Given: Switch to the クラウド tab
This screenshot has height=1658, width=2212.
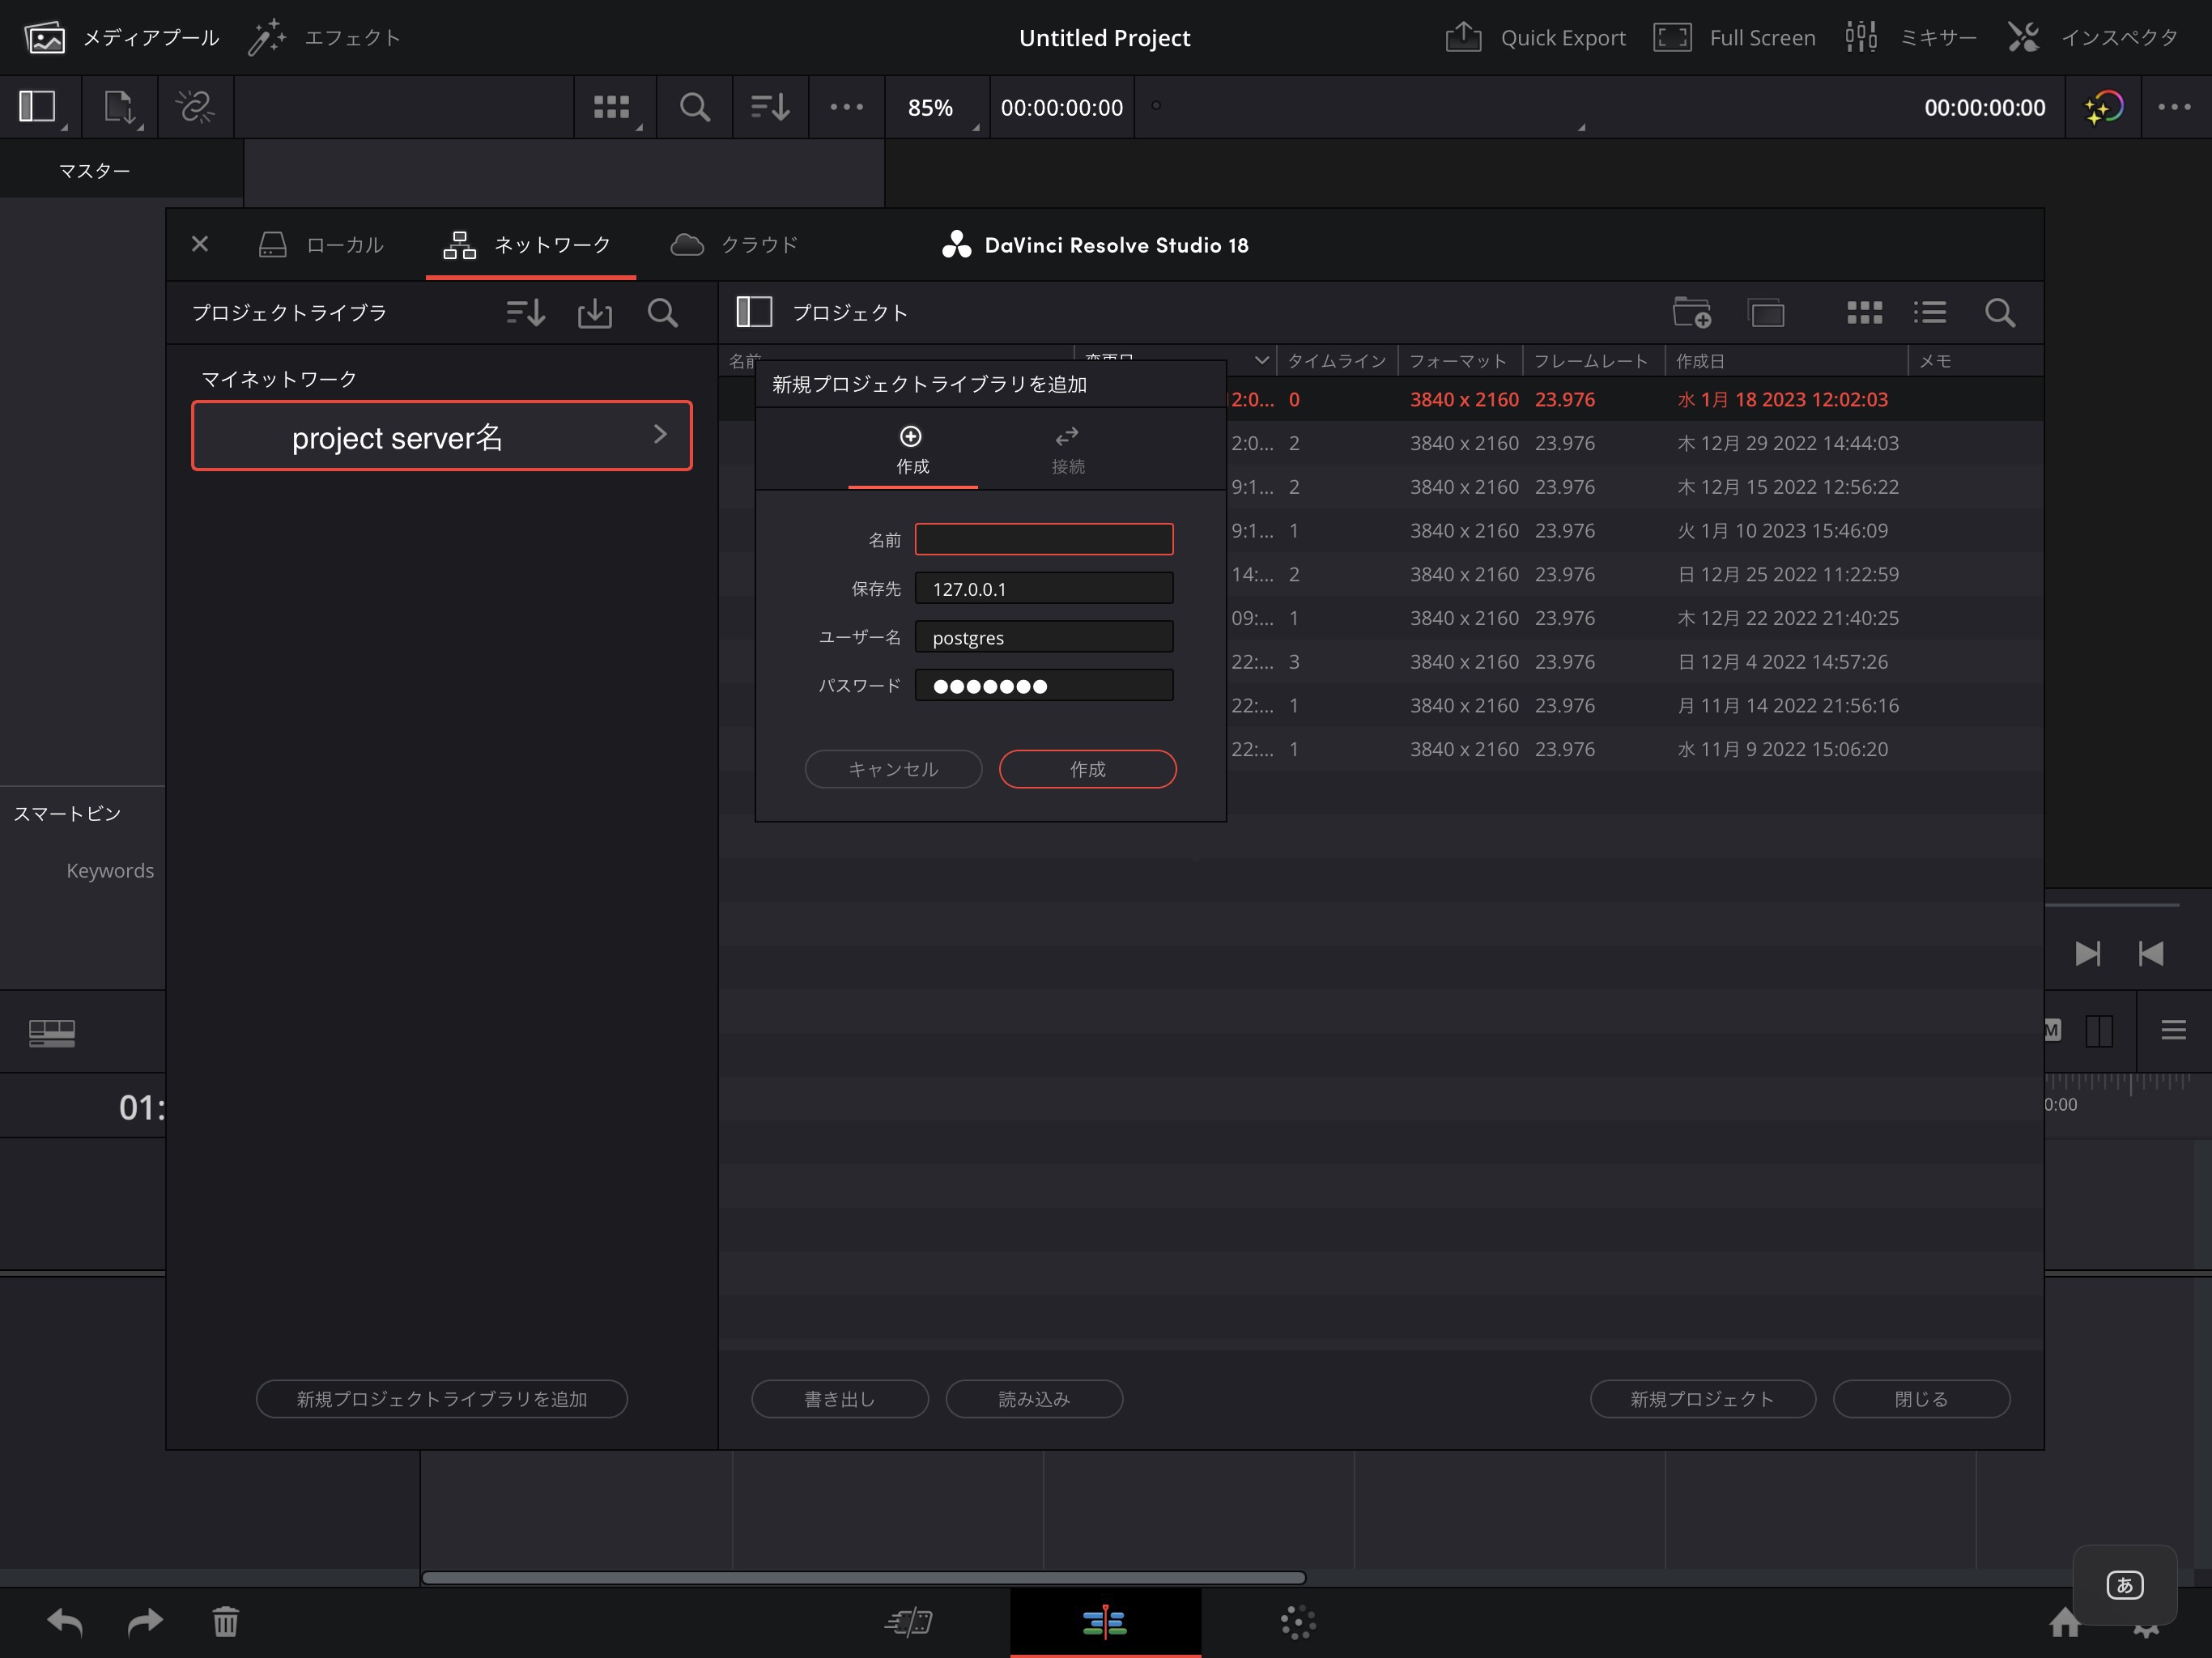Looking at the screenshot, I should pos(735,245).
